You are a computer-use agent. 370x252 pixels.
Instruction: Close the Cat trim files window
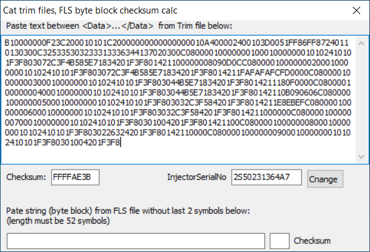point(355,10)
